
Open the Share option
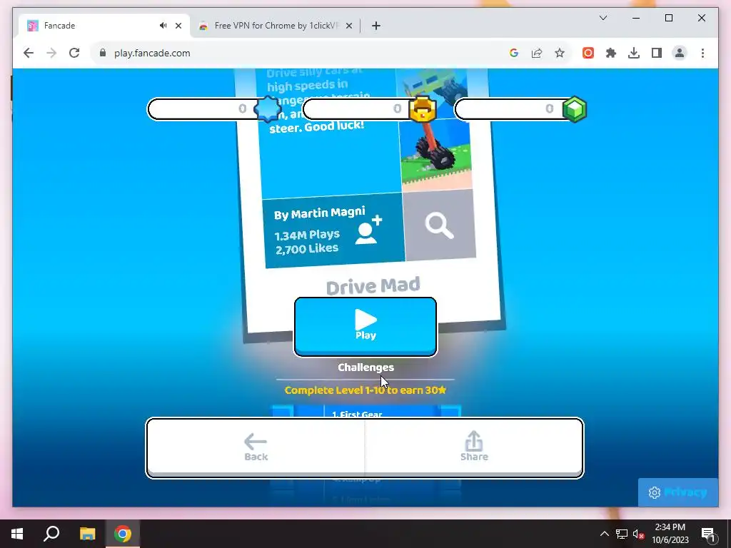(474, 447)
